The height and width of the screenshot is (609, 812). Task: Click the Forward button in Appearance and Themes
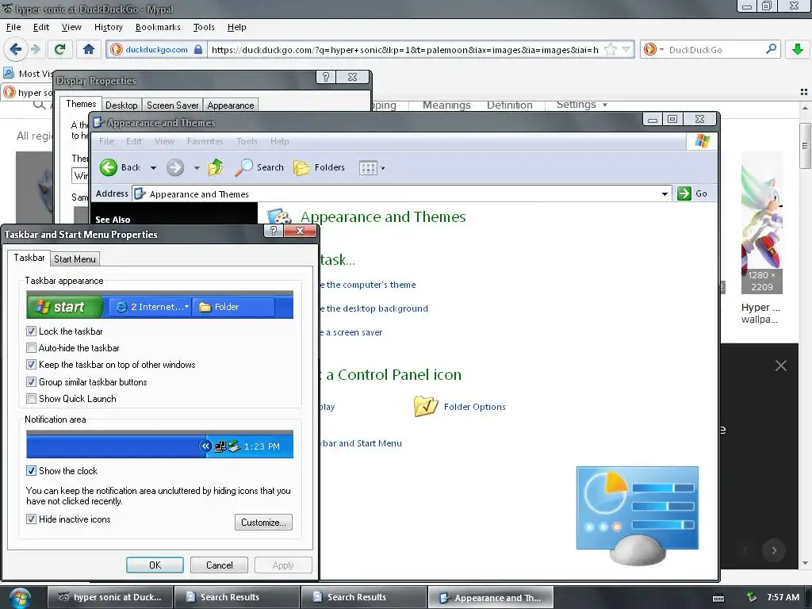pyautogui.click(x=175, y=167)
